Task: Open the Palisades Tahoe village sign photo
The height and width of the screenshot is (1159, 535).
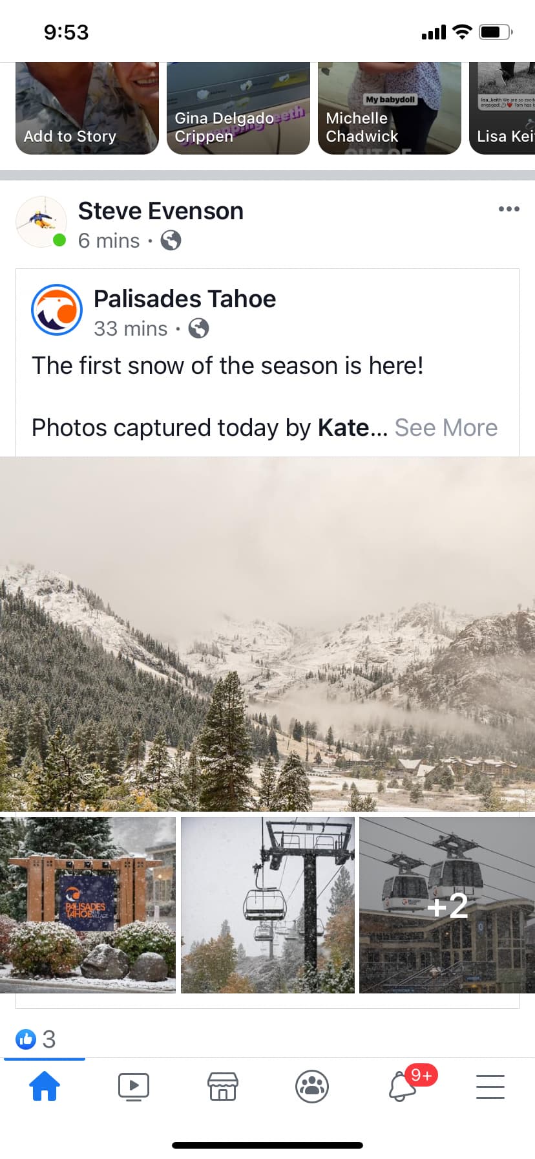Action: (x=88, y=905)
